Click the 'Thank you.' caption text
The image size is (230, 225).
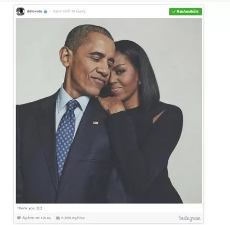tap(26, 208)
